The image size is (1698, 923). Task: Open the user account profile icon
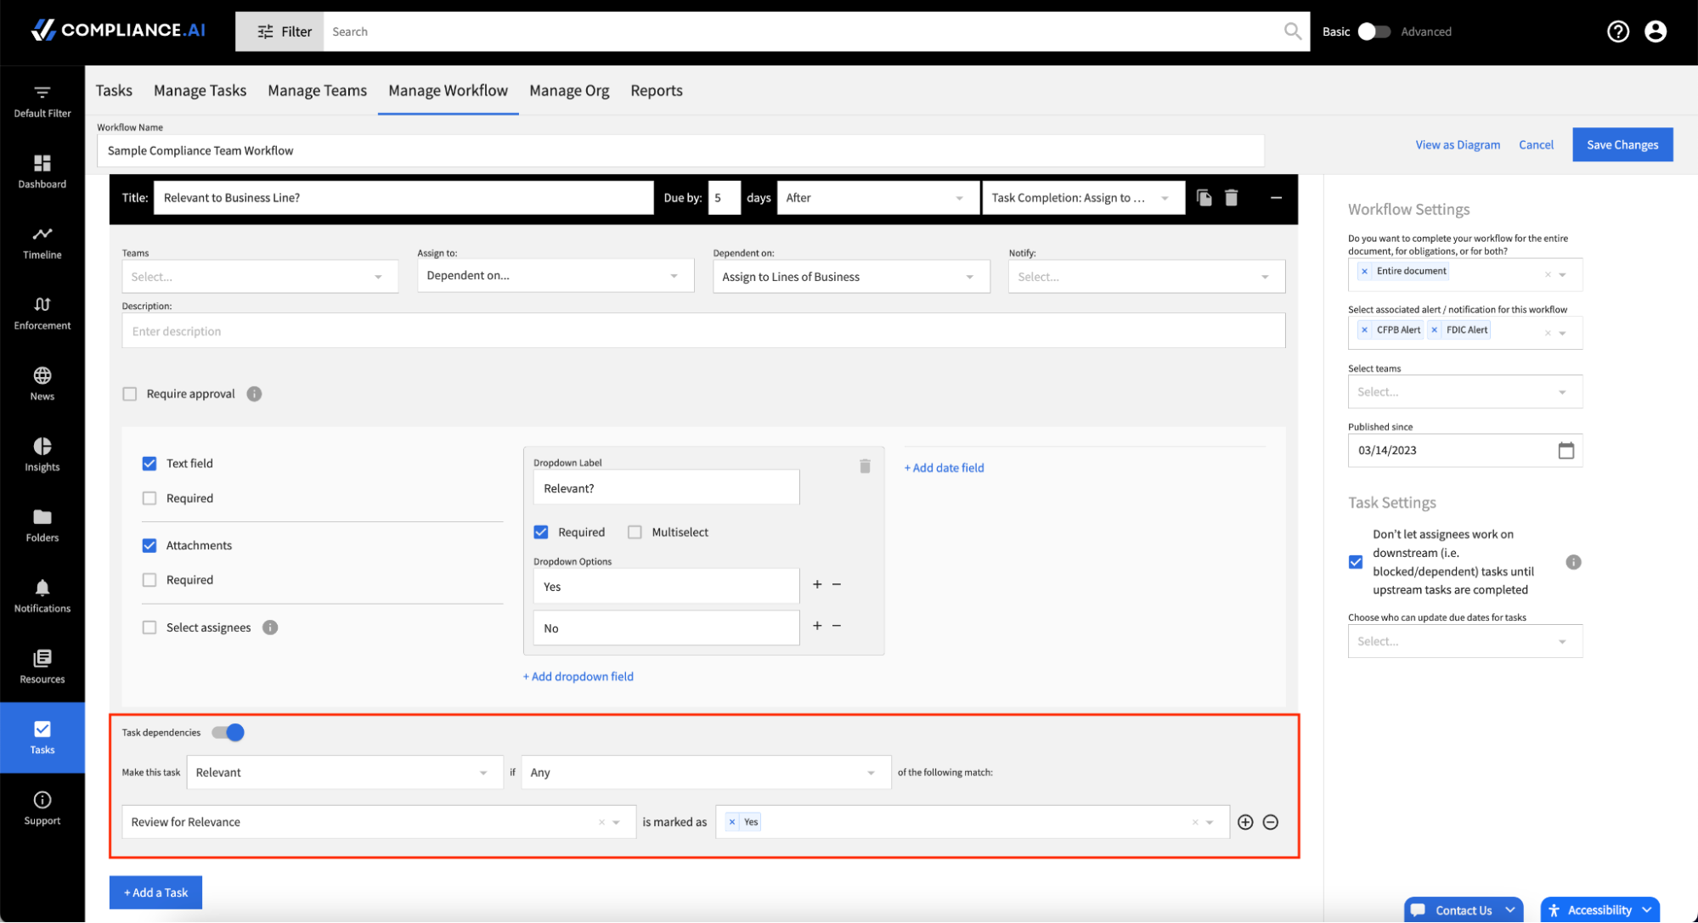pyautogui.click(x=1655, y=31)
